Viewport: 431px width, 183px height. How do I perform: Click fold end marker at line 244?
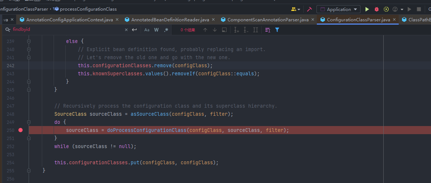(29, 82)
